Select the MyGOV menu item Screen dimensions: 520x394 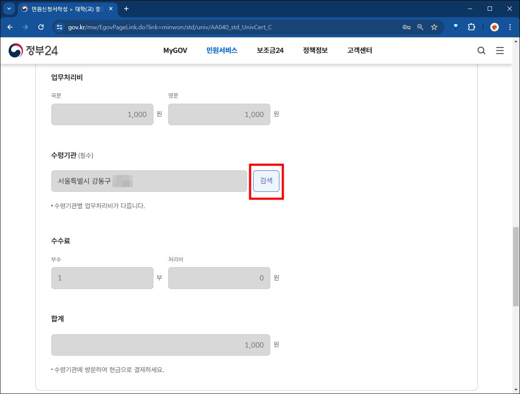tap(175, 50)
